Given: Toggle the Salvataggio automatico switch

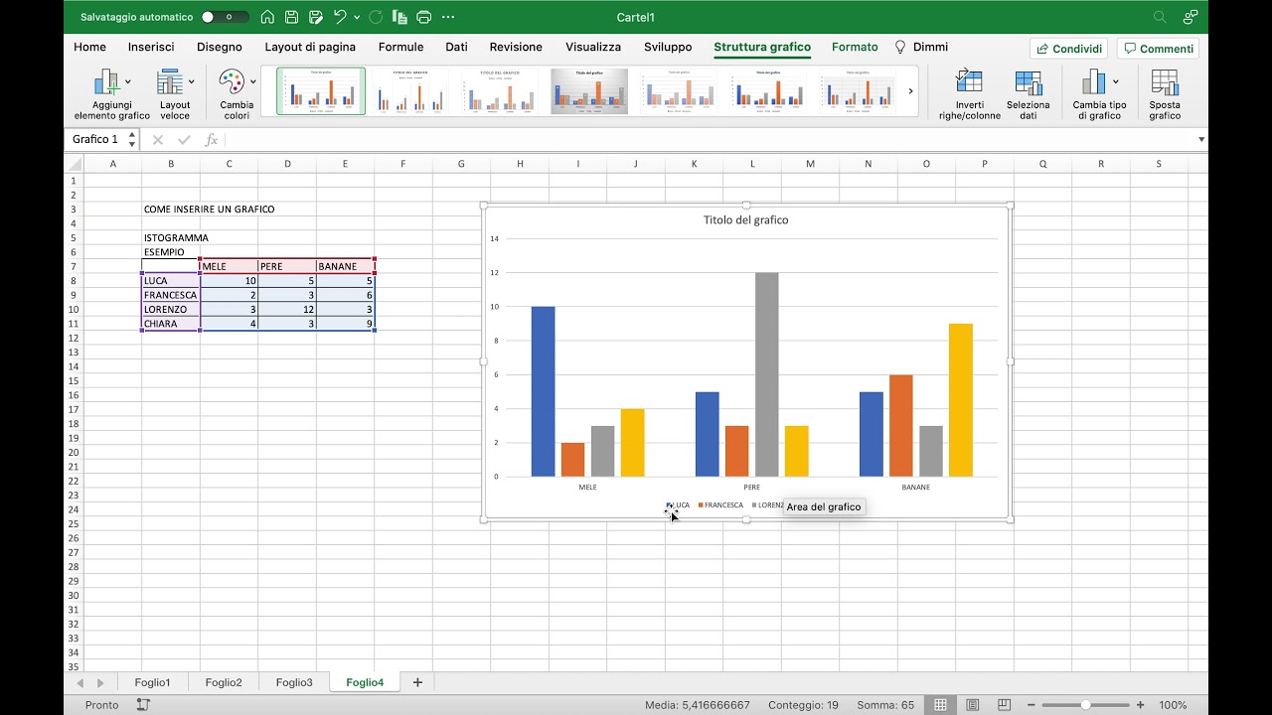Looking at the screenshot, I should (225, 17).
